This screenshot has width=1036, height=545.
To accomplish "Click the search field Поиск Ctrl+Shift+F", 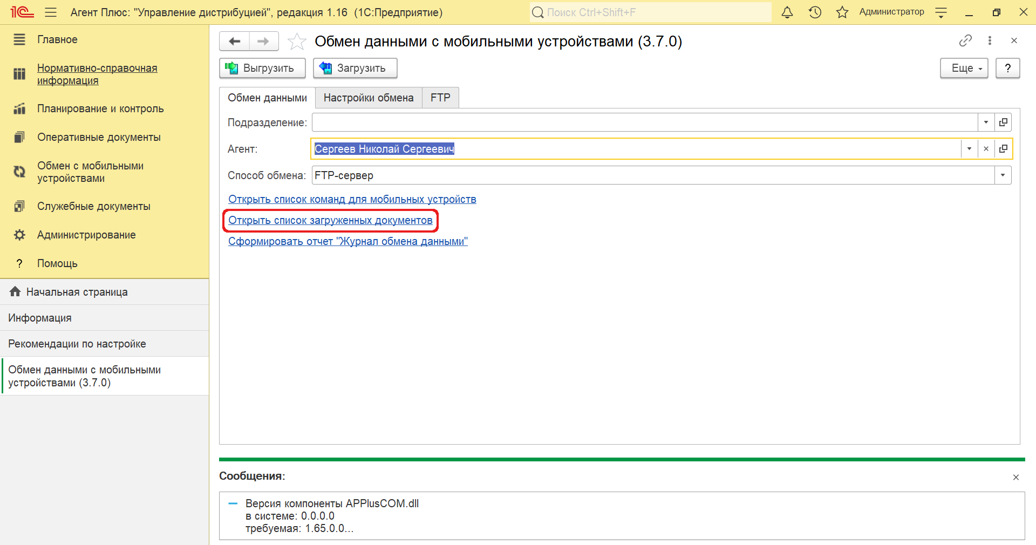I will tap(650, 12).
